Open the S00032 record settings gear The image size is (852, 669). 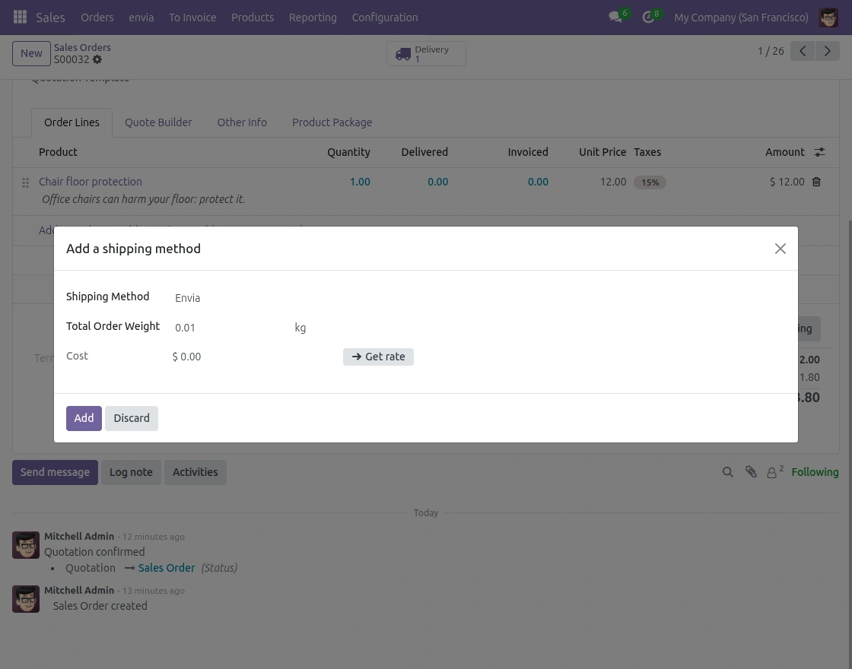click(97, 59)
